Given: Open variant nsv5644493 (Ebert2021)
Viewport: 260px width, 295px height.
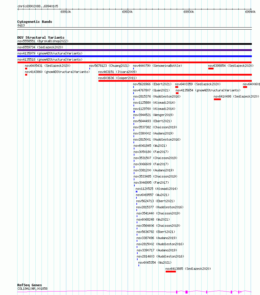Looking at the screenshot, I should coord(152,121).
